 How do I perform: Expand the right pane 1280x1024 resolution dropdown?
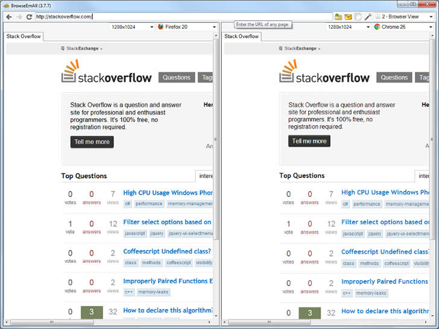[349, 27]
